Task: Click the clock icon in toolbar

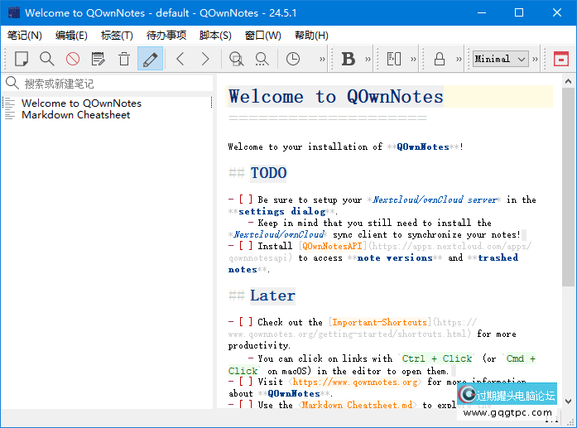Action: [293, 59]
